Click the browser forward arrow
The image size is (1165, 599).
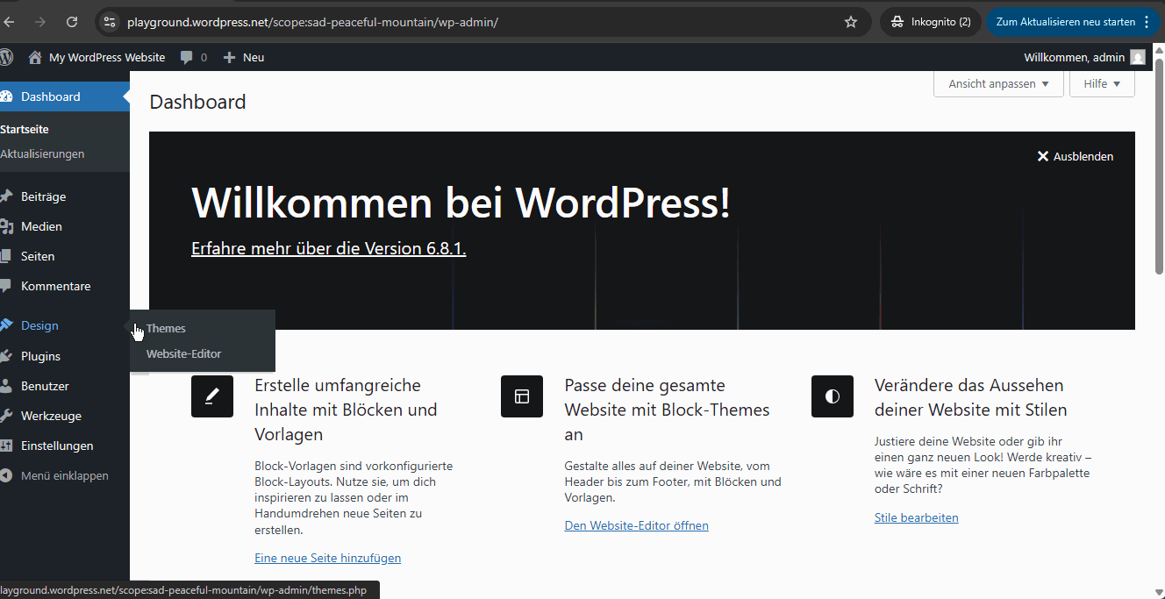tap(40, 22)
